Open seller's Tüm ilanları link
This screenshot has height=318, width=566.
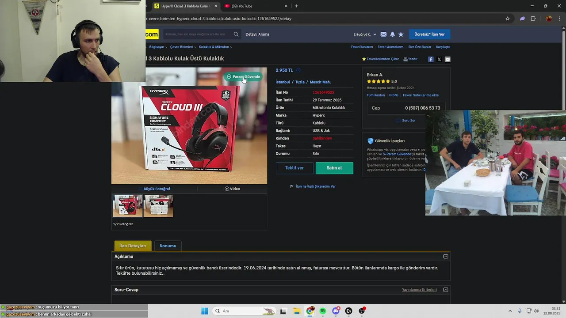click(x=376, y=95)
